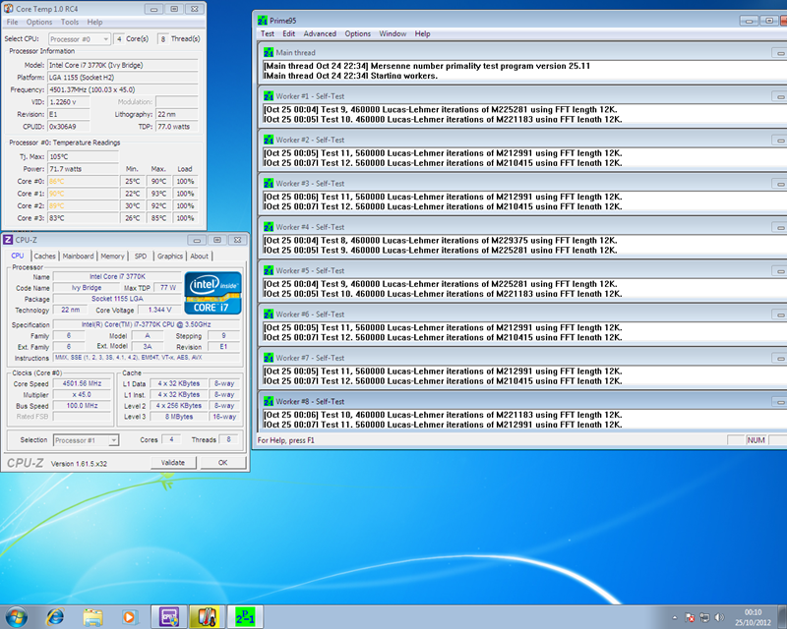Image resolution: width=787 pixels, height=629 pixels.
Task: Click the Worker #4 "Test 8" M229375 log line
Action: [x=440, y=241]
